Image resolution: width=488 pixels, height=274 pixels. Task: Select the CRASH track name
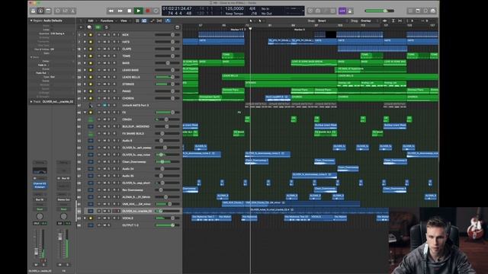click(x=127, y=119)
